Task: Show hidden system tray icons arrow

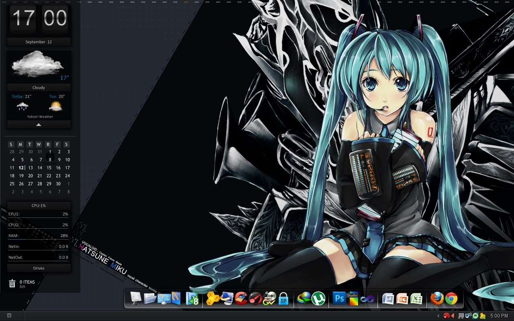Action: point(439,316)
